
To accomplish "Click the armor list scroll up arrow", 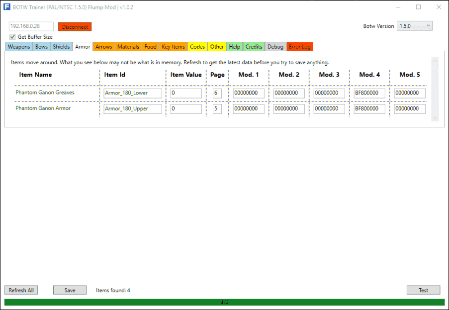I will [x=435, y=60].
